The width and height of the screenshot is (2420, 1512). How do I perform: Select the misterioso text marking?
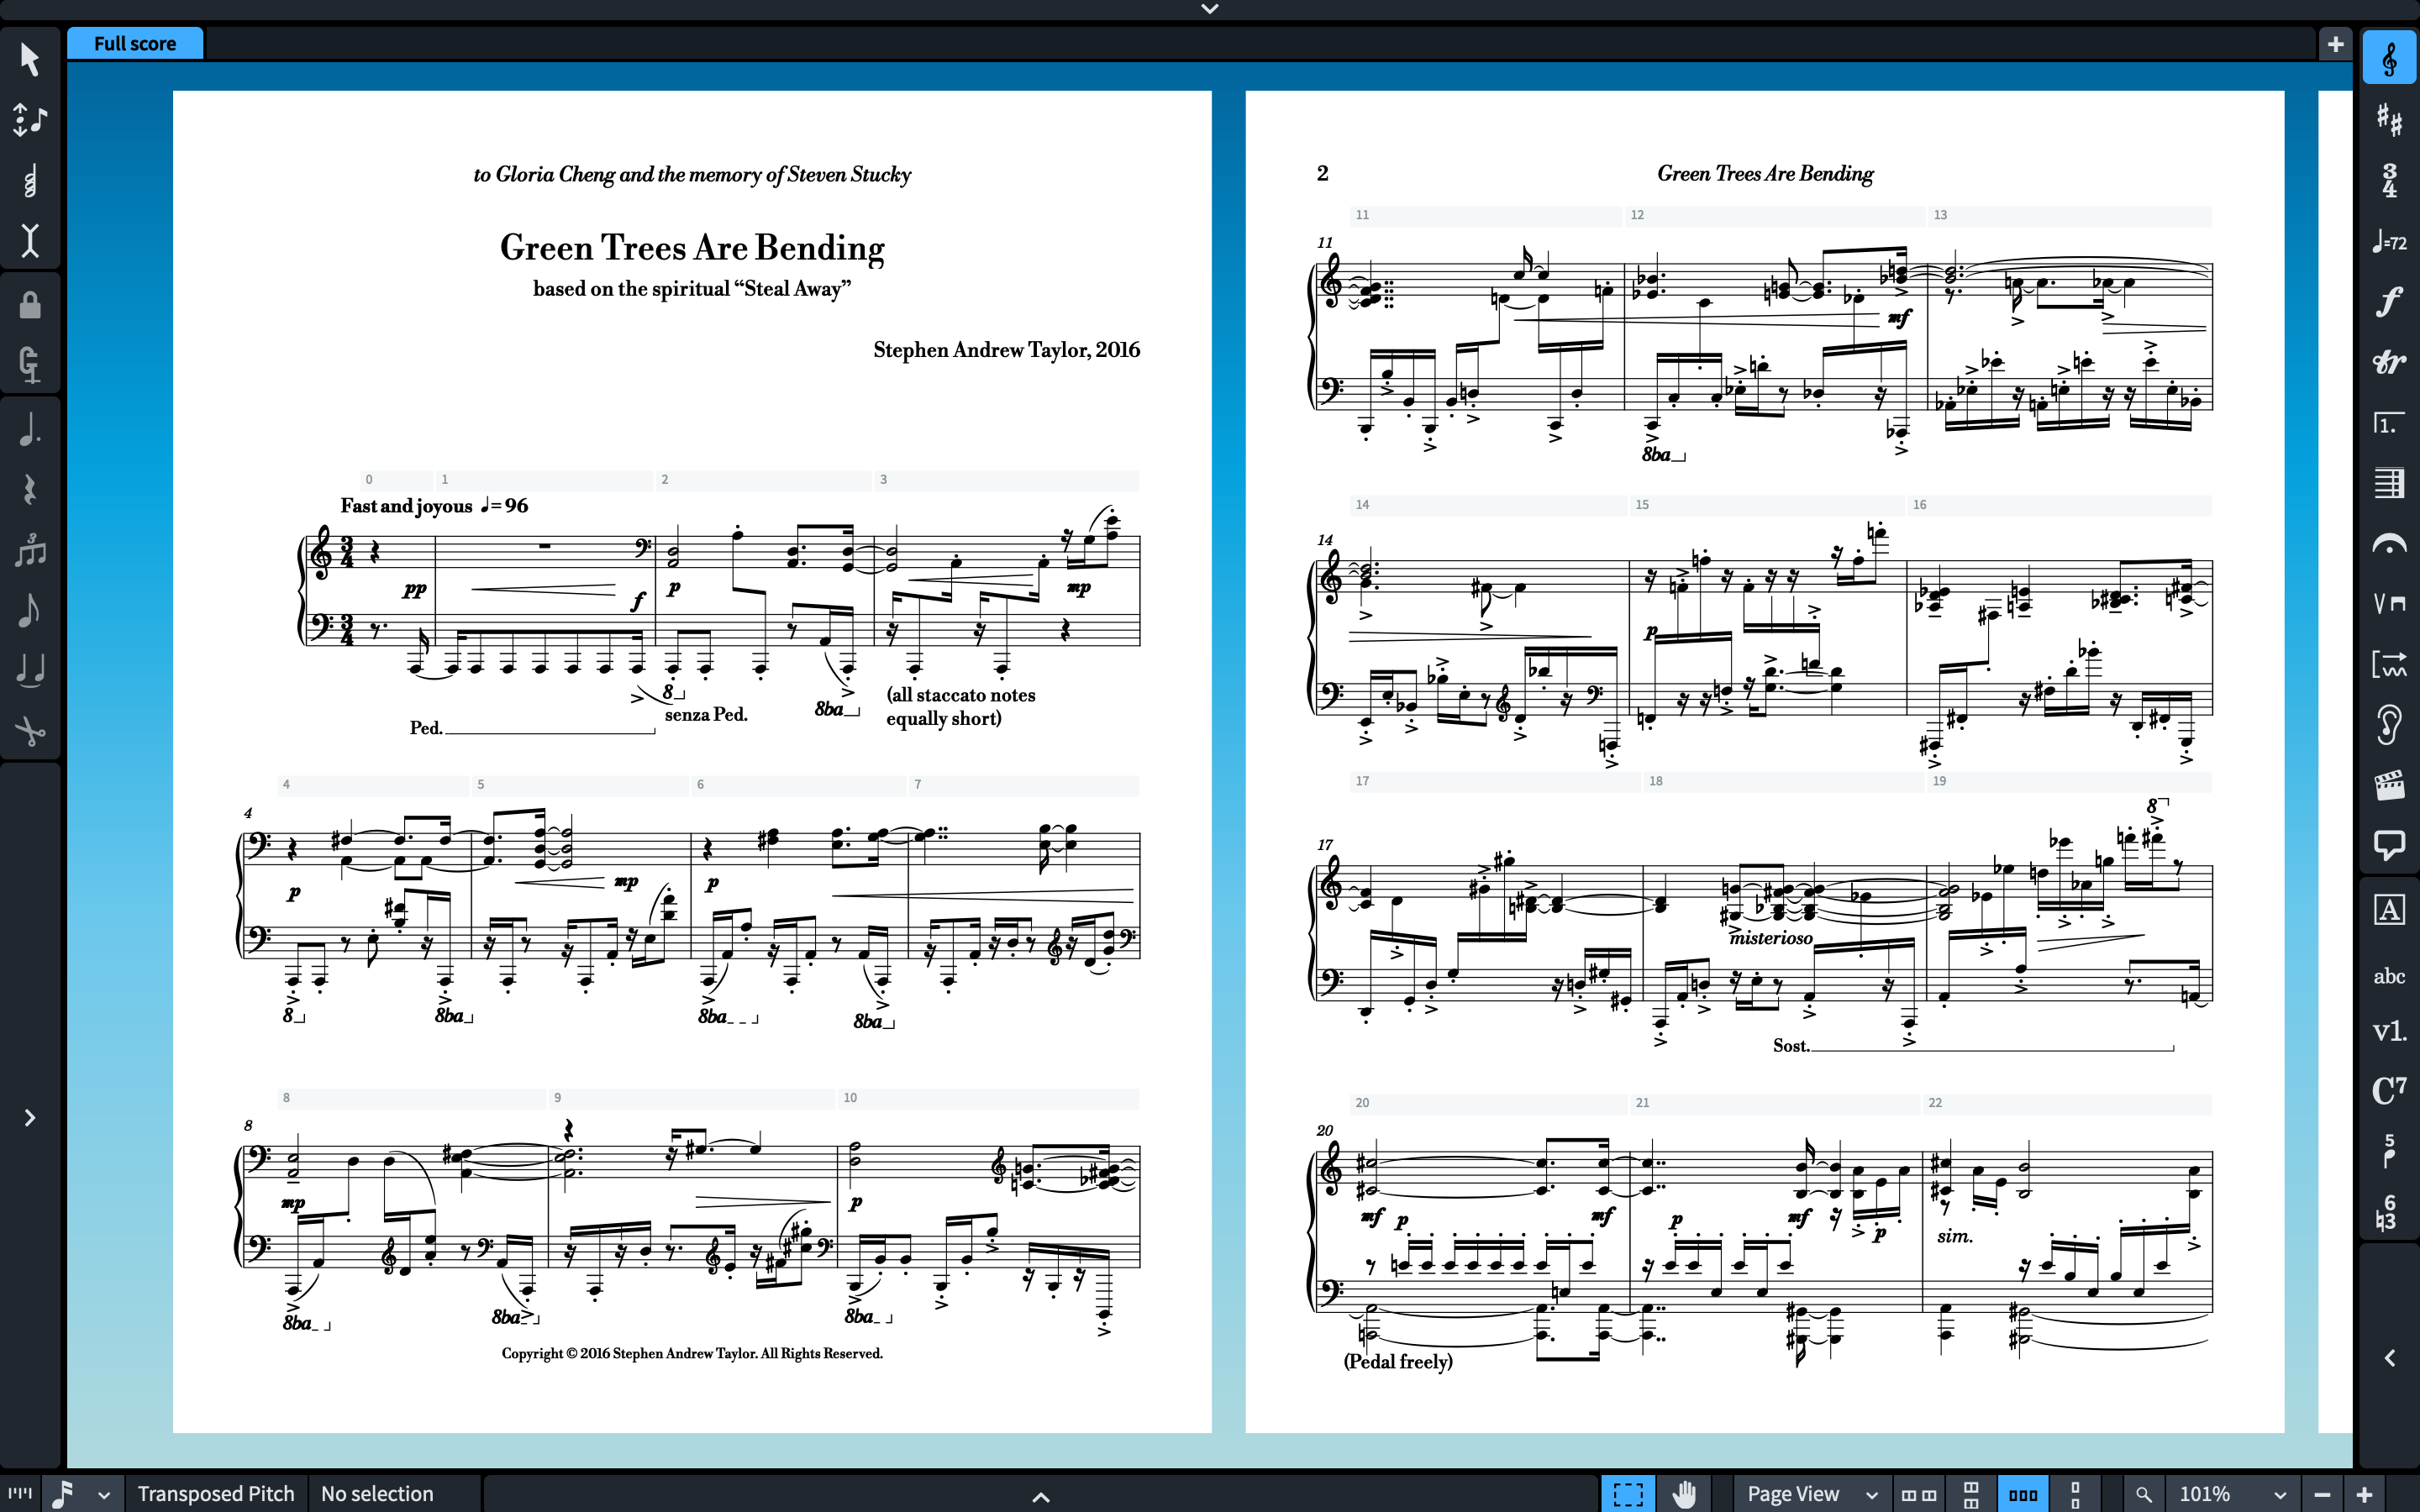[x=1770, y=938]
